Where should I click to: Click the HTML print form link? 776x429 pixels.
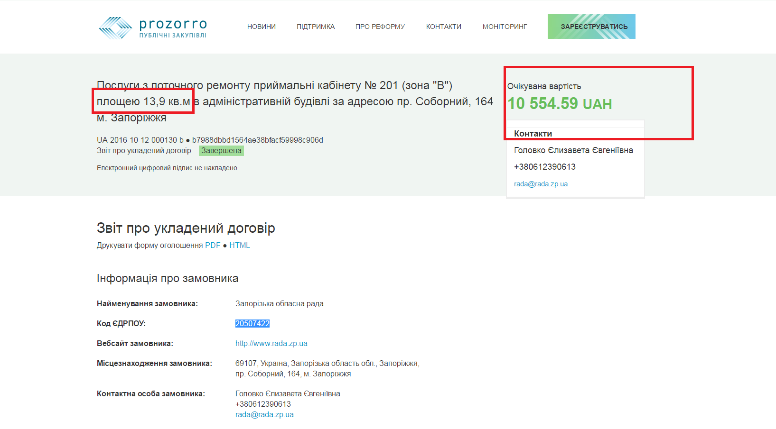239,245
